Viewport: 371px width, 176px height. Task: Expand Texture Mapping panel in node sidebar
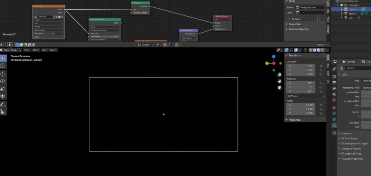(298, 29)
